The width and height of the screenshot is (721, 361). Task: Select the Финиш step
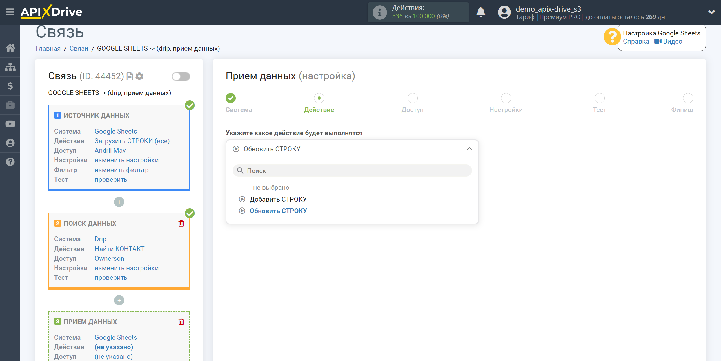[688, 98]
